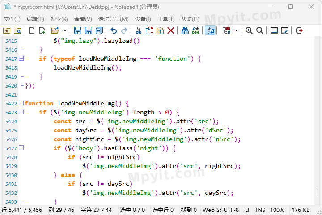
Task: Zoom in with magnifier plus icon
Action: click(249, 30)
